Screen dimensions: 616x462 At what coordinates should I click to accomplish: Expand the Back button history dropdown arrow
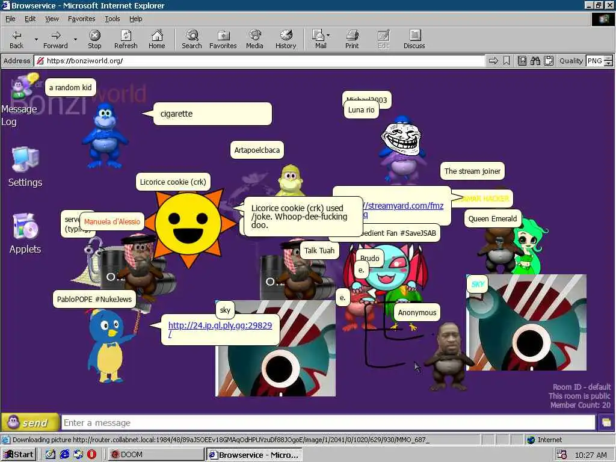[36, 39]
